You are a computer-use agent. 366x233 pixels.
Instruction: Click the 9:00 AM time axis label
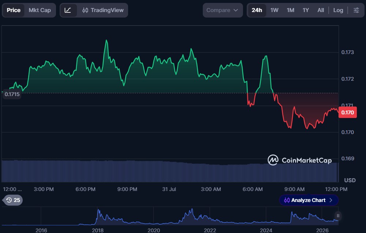[294, 189]
